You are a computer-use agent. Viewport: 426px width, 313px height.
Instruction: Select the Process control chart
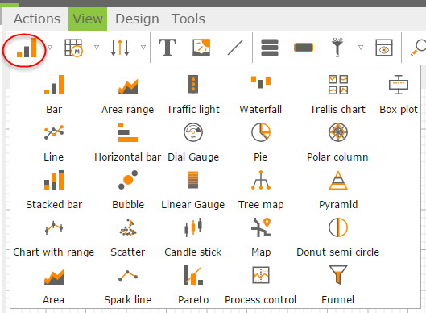260,286
